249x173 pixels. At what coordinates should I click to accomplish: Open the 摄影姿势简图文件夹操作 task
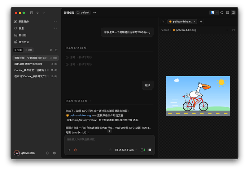(x=36, y=64)
